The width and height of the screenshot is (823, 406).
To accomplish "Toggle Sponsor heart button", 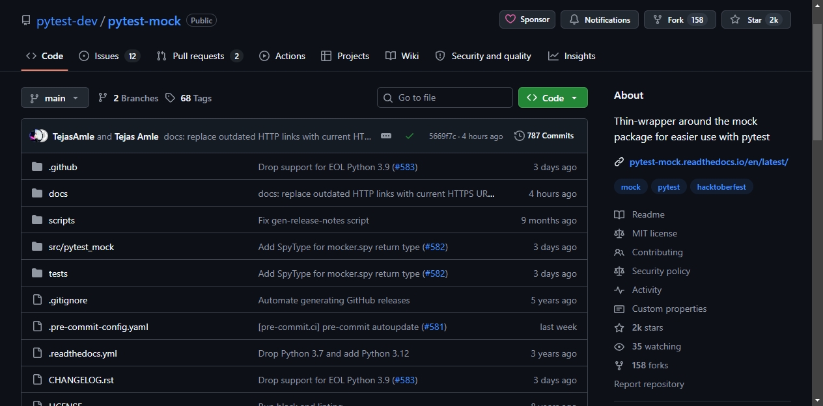I will click(x=527, y=19).
